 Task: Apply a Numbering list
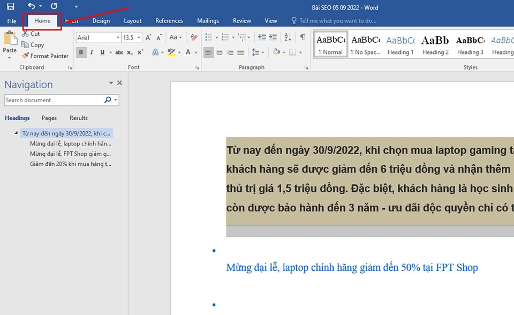point(225,37)
